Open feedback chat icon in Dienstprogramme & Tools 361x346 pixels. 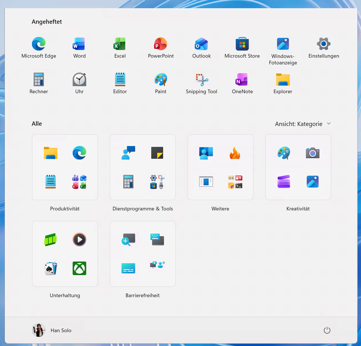click(x=128, y=153)
